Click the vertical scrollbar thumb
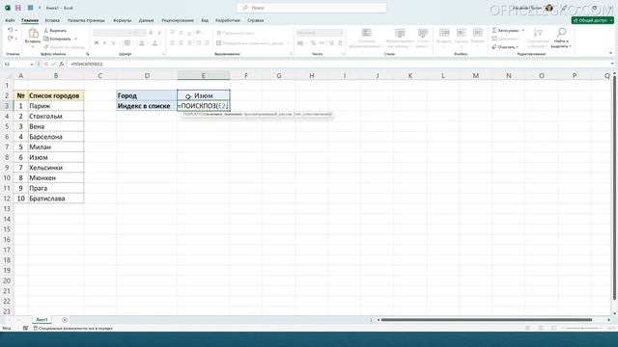Screen dimensions: 618x347 [614, 187]
